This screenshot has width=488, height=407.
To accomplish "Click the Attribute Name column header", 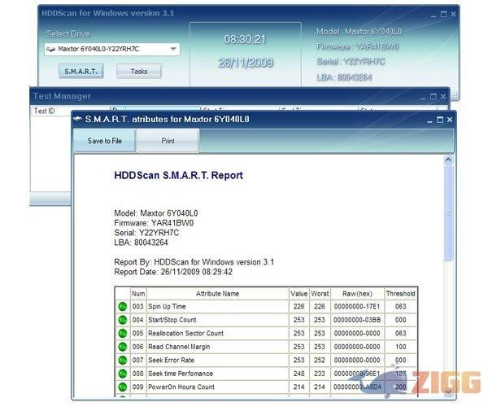I will pos(217,294).
